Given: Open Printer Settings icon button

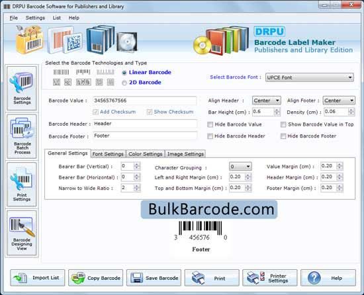Looking at the screenshot, I should point(270,278).
